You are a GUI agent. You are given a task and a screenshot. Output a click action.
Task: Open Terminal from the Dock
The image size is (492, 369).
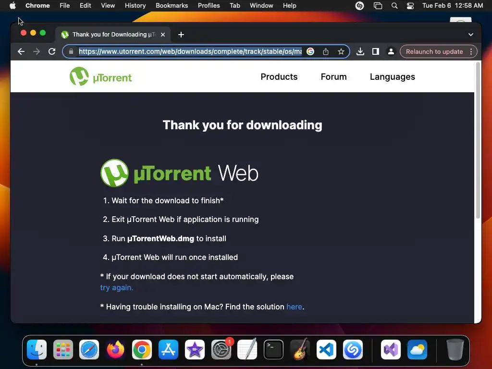273,350
